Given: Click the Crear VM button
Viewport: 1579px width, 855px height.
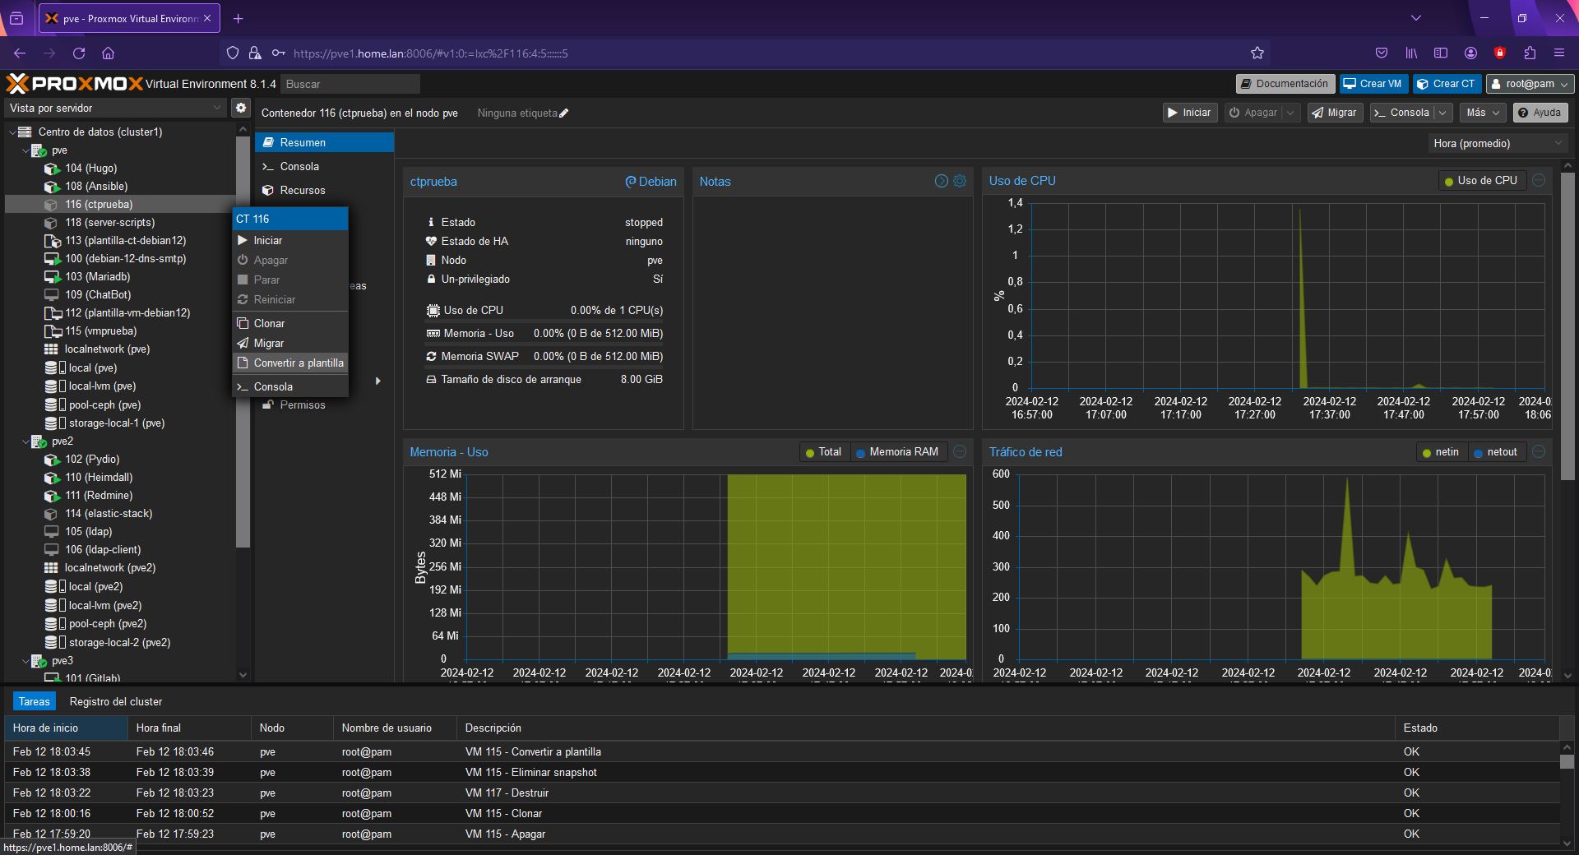Looking at the screenshot, I should tap(1373, 84).
